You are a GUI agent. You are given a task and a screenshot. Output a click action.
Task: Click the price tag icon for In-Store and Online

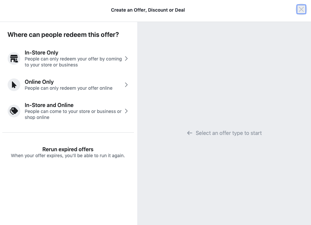(14, 111)
